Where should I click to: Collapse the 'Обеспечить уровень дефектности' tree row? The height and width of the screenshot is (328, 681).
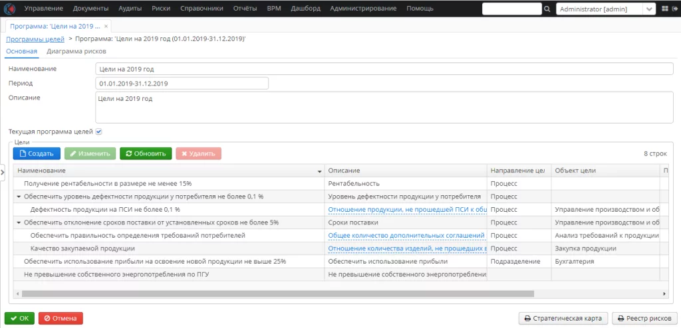coord(19,197)
